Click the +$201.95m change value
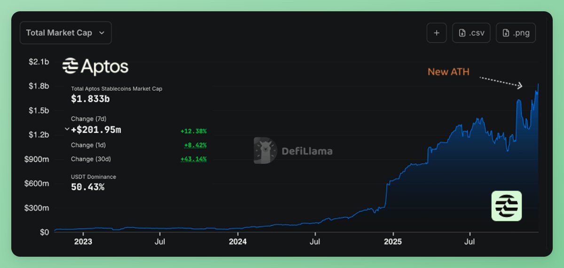564x268 pixels. (96, 130)
